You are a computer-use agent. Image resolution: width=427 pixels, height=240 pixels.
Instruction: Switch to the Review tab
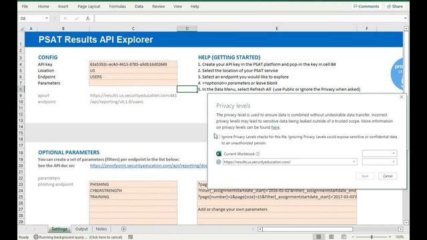point(159,6)
